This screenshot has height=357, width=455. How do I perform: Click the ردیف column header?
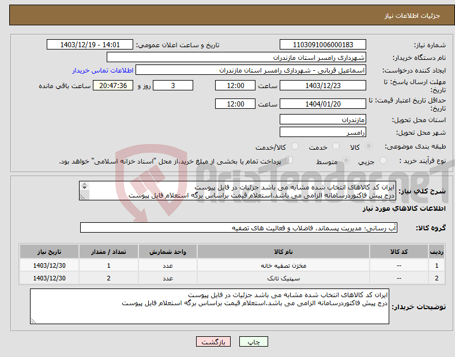tap(437, 252)
